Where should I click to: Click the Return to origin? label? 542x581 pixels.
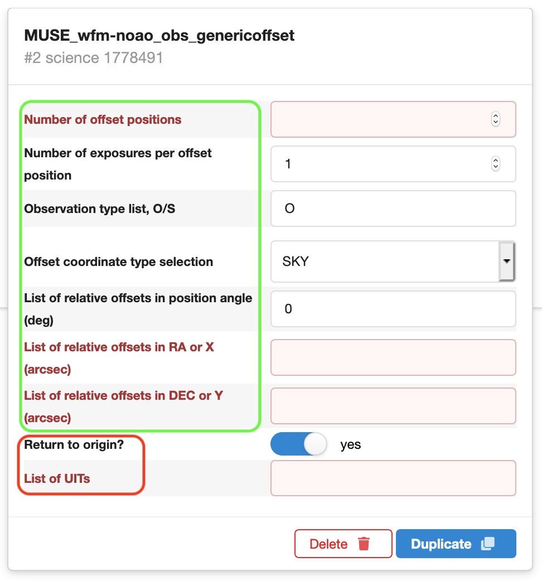click(74, 444)
